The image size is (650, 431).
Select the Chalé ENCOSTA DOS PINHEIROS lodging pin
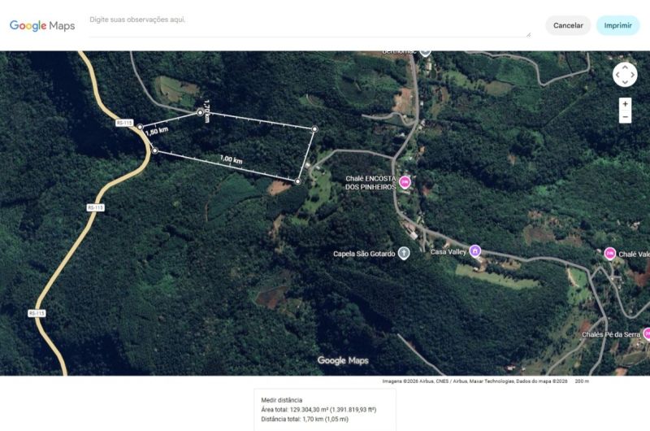(405, 182)
